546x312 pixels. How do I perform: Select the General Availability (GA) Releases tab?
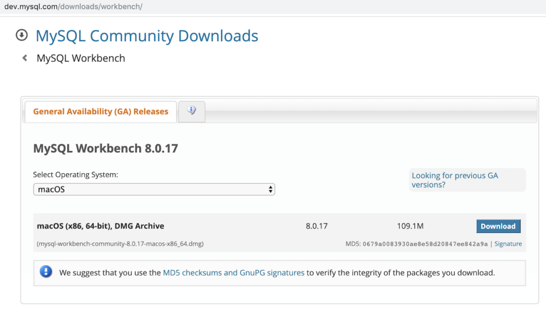pos(100,111)
